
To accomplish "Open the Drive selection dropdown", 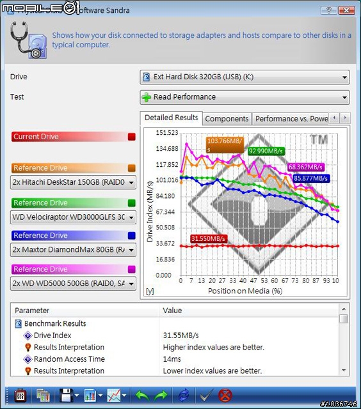I will coord(245,77).
